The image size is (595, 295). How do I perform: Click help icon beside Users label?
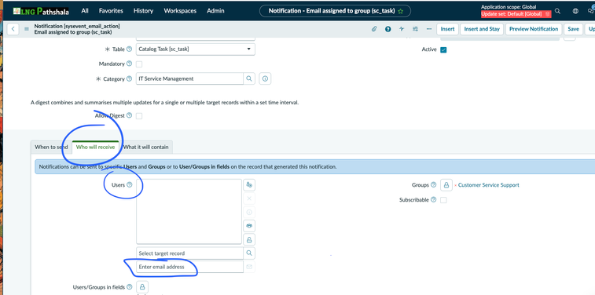pos(130,185)
